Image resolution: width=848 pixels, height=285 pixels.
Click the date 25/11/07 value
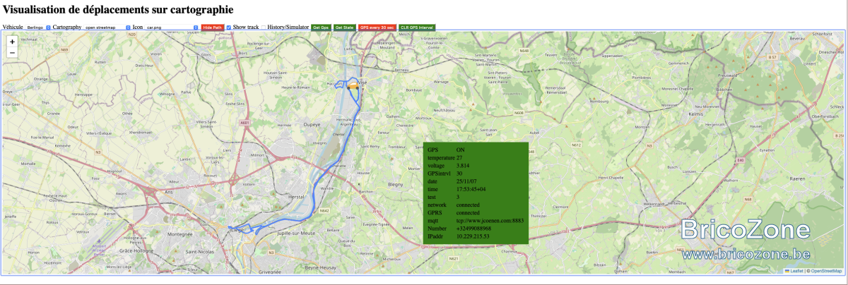tap(466, 181)
